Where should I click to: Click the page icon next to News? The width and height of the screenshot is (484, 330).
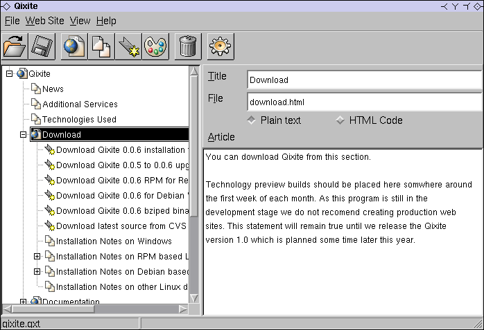[x=36, y=89]
